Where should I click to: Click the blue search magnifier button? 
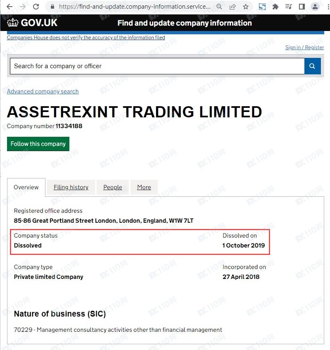pyautogui.click(x=312, y=66)
